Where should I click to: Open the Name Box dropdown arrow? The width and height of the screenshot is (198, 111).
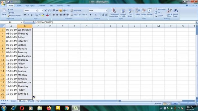click(x=22, y=22)
